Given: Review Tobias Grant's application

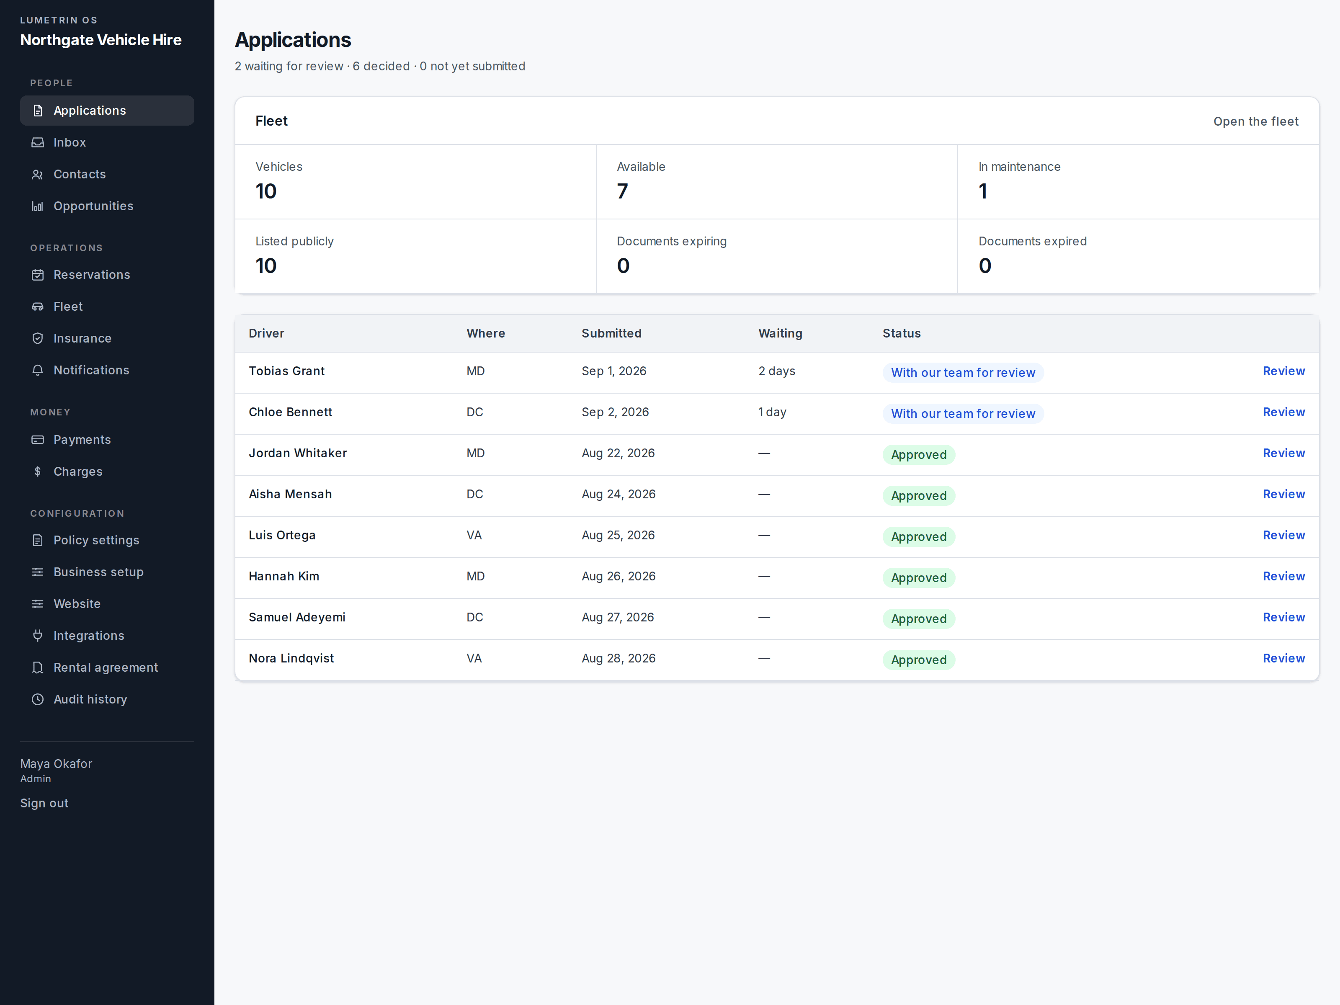Looking at the screenshot, I should 1283,371.
